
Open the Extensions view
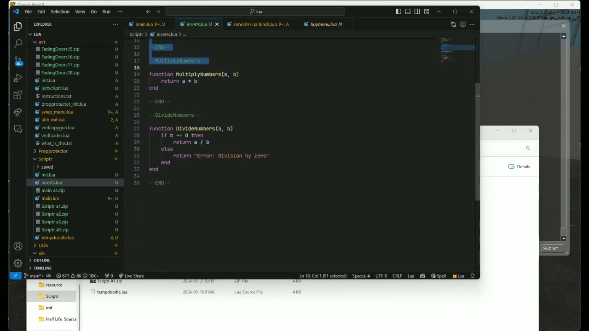pyautogui.click(x=18, y=95)
